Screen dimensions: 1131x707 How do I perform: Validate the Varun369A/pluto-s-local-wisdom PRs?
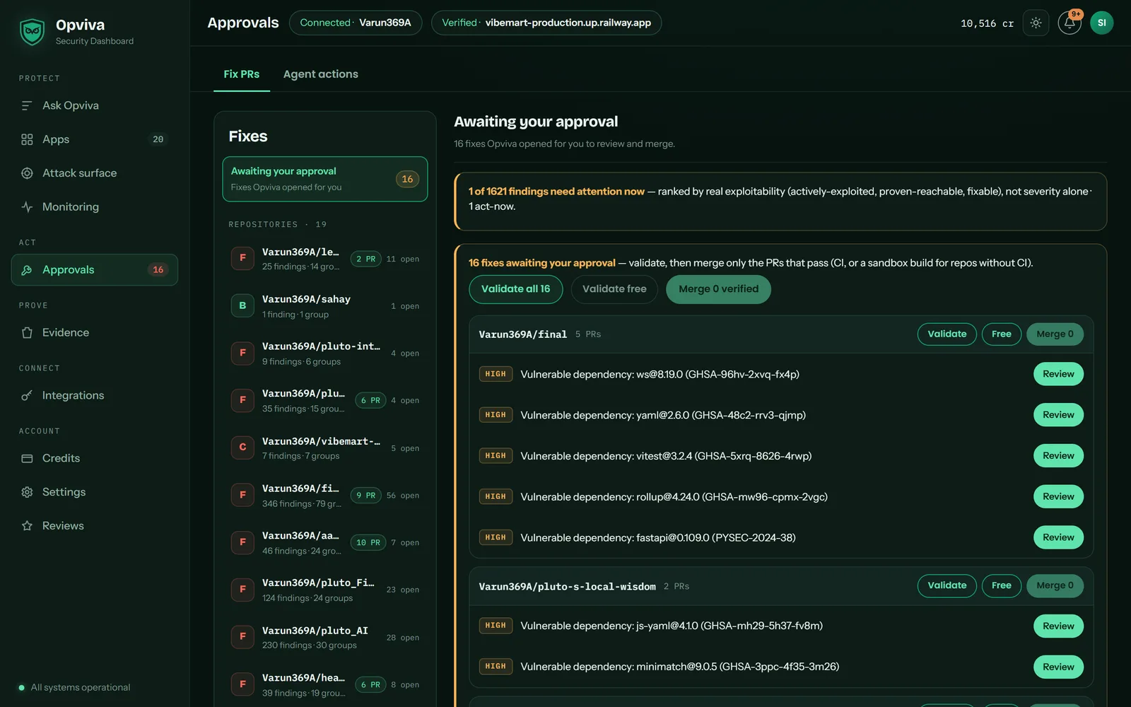coord(947,585)
